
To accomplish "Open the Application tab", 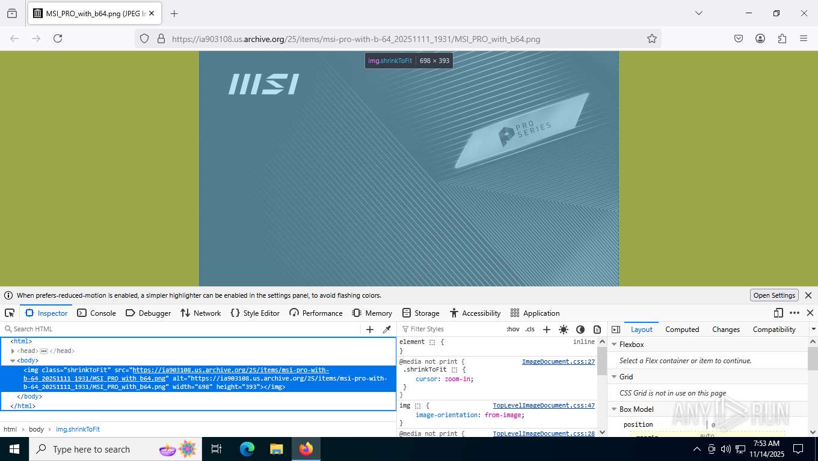I will pyautogui.click(x=535, y=313).
